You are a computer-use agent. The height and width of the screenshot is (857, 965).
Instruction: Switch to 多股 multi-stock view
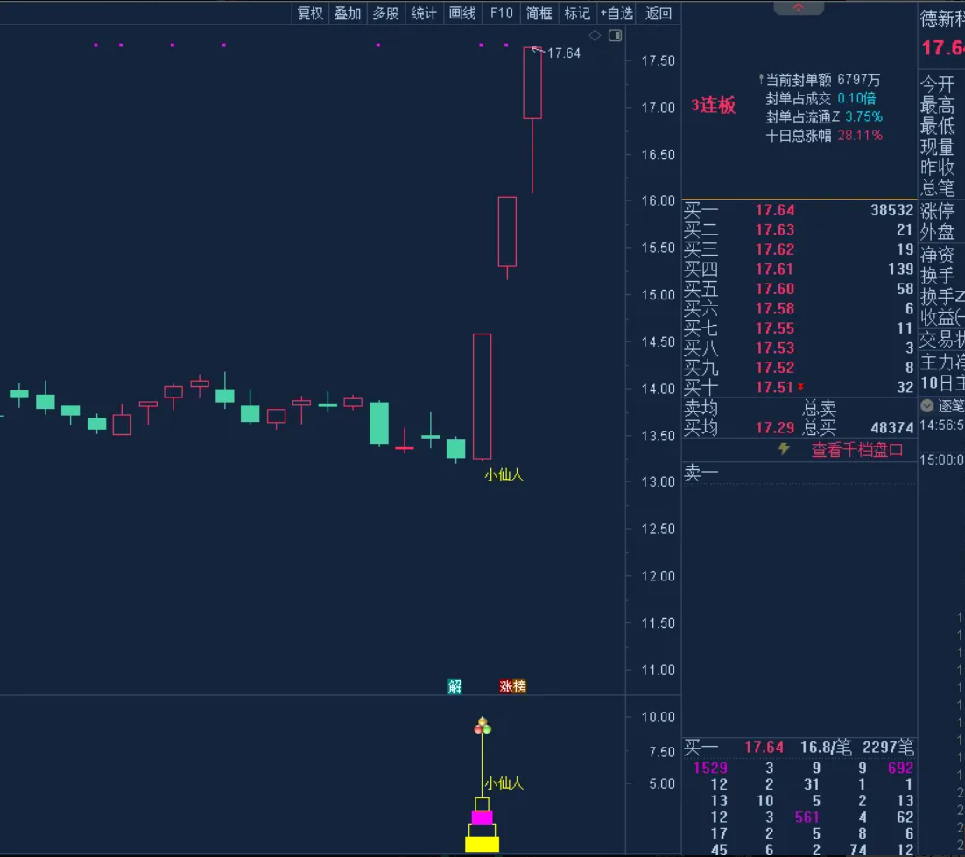pyautogui.click(x=385, y=12)
